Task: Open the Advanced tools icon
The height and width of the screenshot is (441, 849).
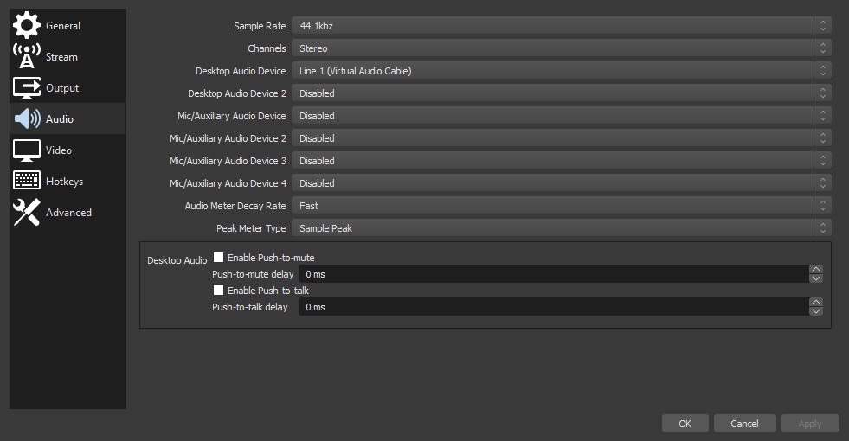Action: tap(27, 212)
